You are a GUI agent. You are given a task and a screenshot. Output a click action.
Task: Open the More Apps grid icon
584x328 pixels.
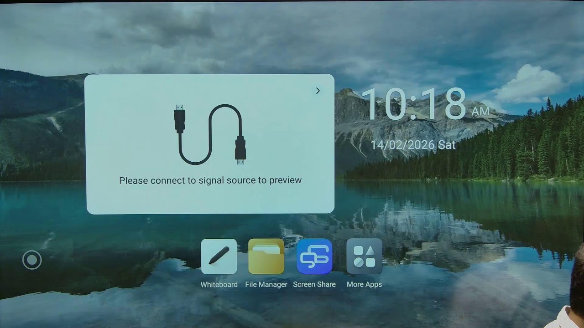coord(364,256)
